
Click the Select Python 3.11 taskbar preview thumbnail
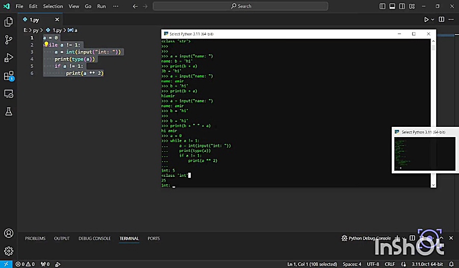point(425,153)
